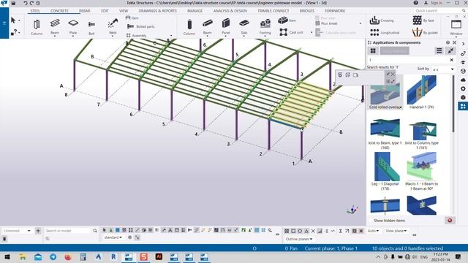Choose the concrete Panel tool

(x=226, y=27)
